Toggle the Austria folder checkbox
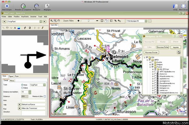Screen dimensions: 189x125 pyautogui.click(x=153, y=62)
